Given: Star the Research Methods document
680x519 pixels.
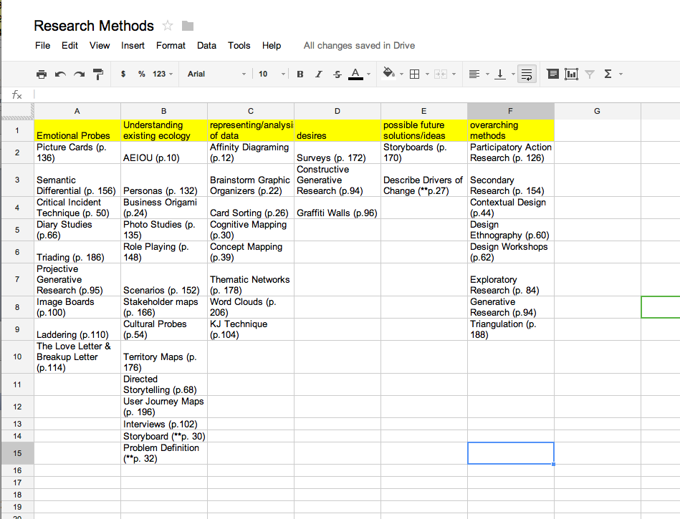Looking at the screenshot, I should (168, 26).
